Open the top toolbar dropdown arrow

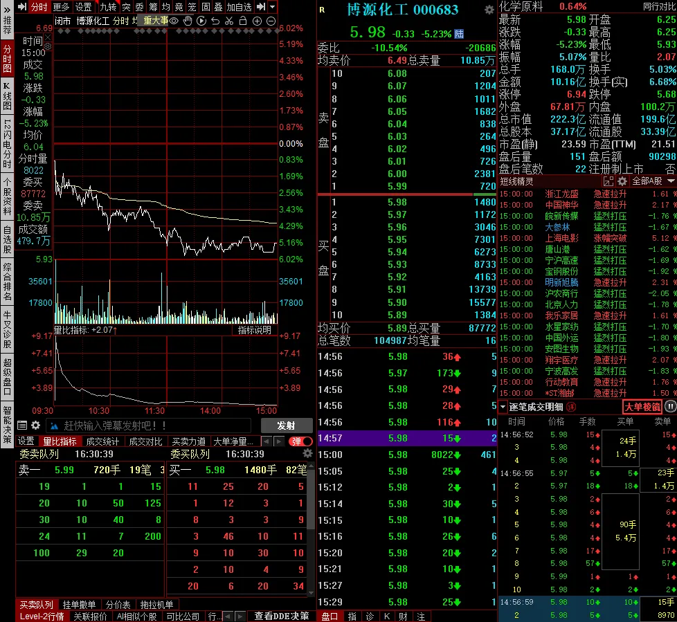273,7
